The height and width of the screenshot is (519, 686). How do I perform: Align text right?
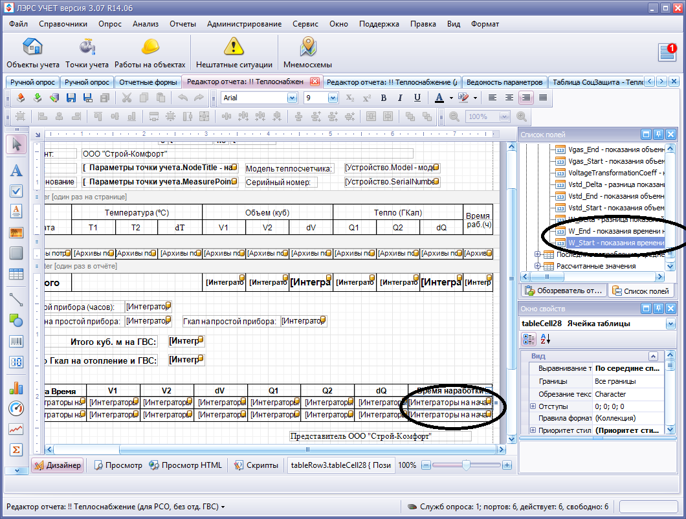(526, 98)
